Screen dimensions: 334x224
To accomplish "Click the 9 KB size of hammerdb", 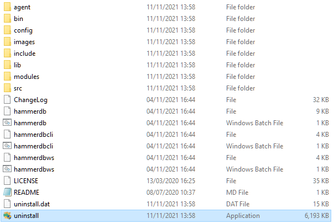I will tap(323, 111).
